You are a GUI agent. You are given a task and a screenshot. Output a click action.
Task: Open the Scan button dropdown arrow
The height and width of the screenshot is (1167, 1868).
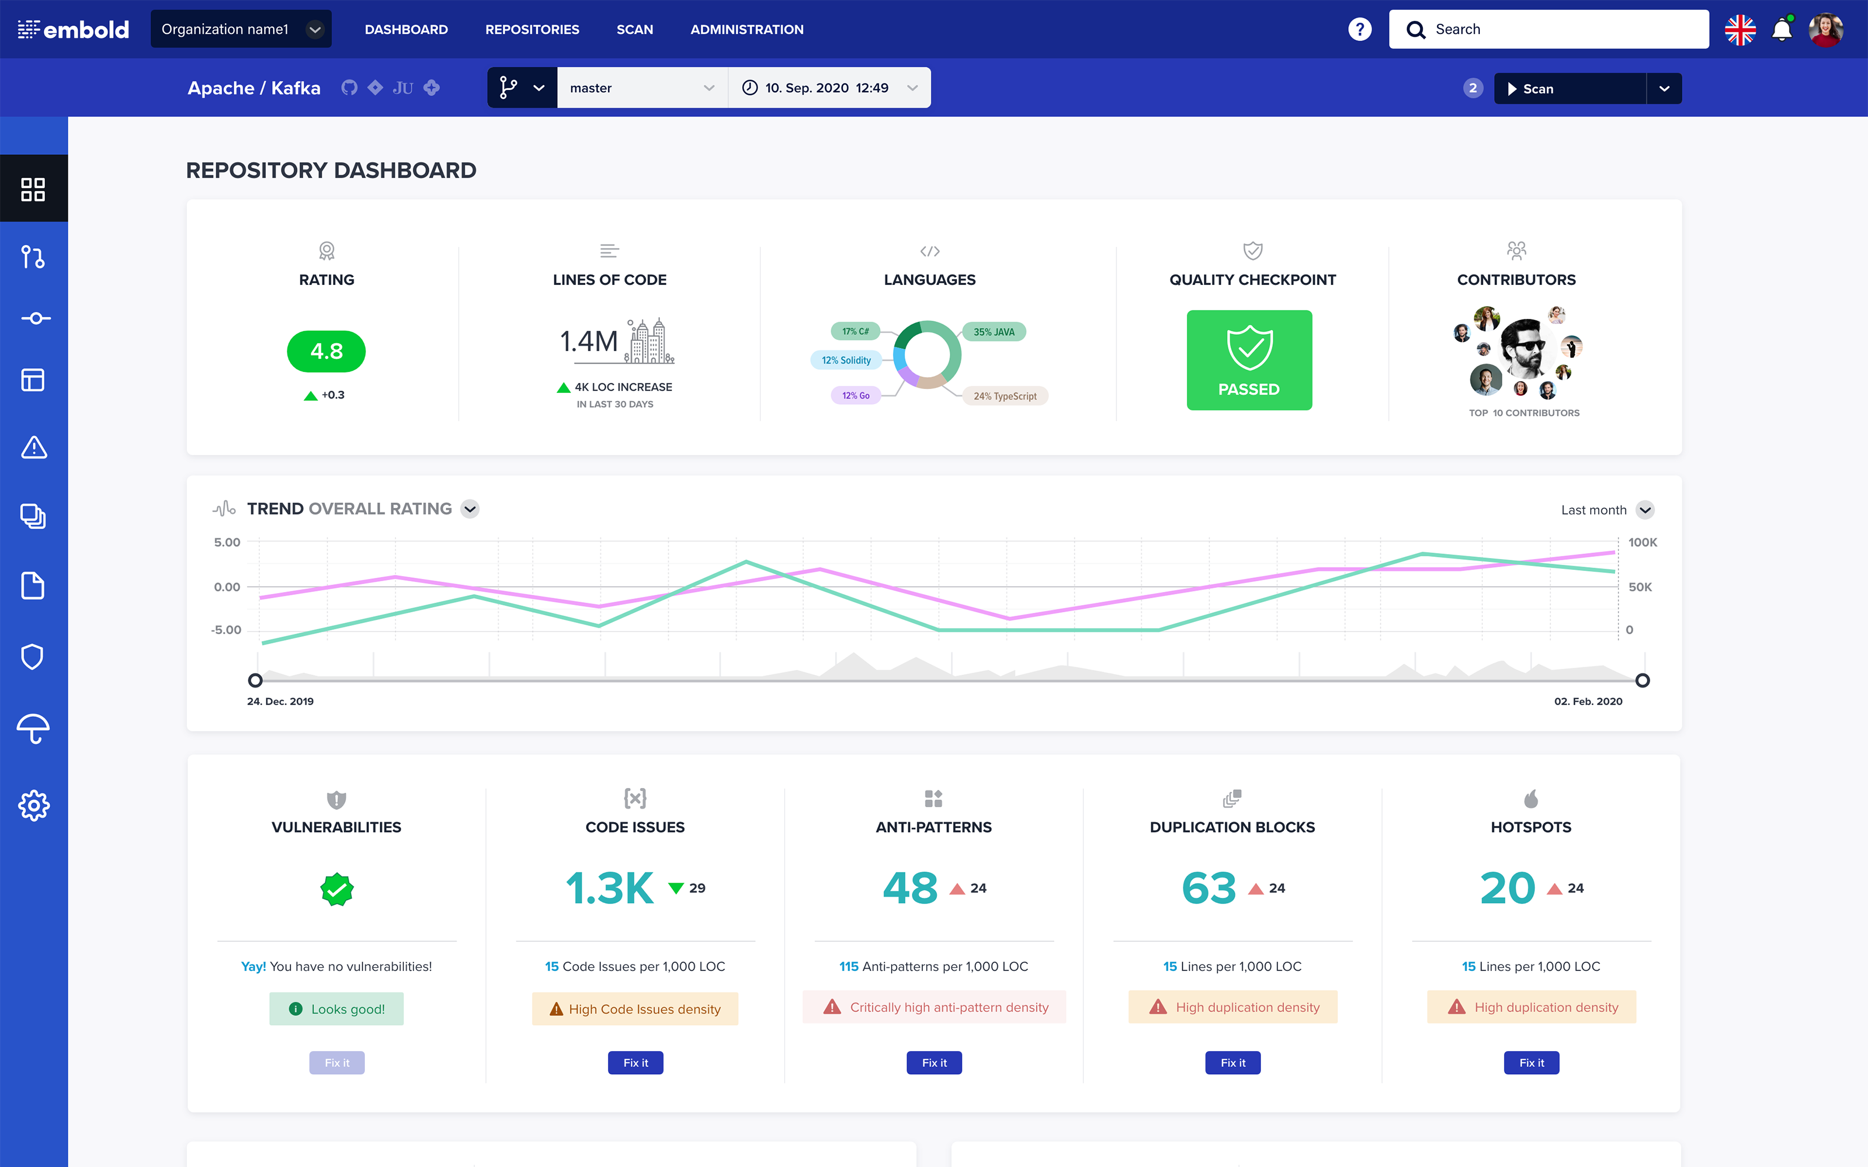point(1664,89)
